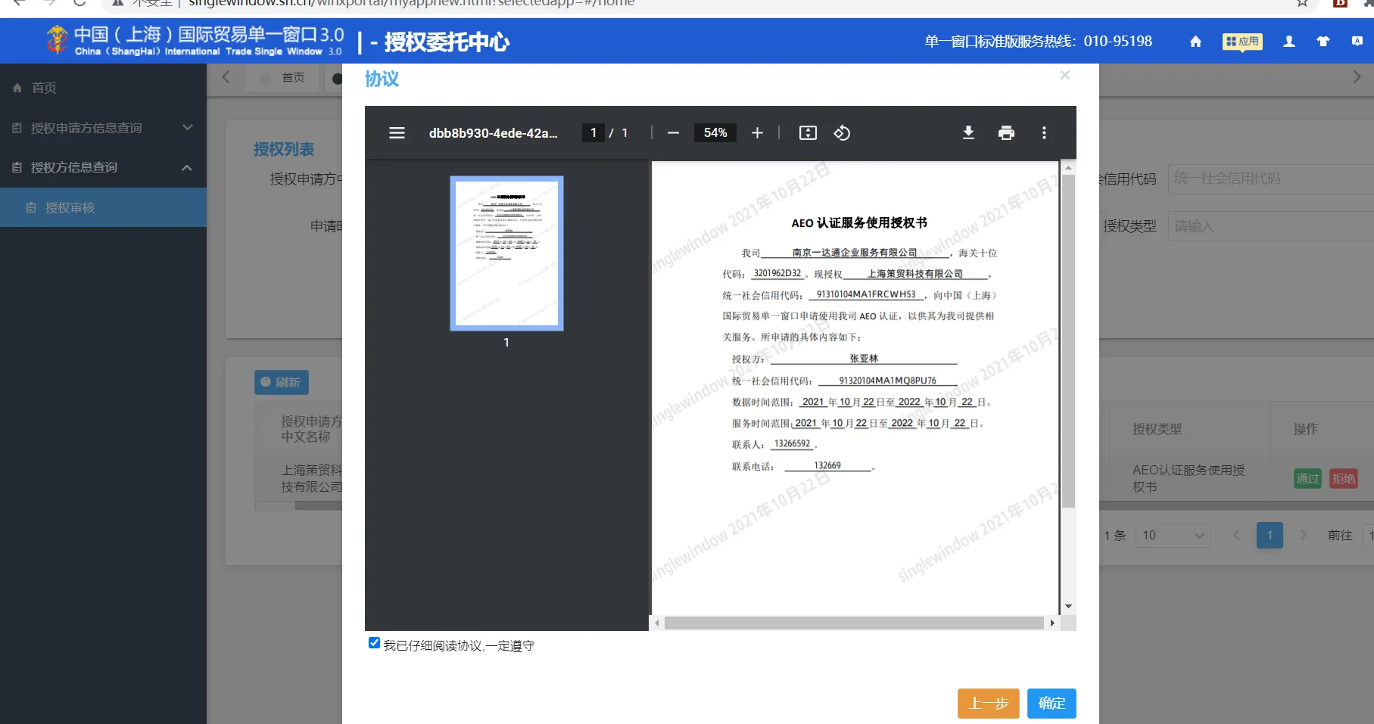Click the Single Window logo
Screen dimensions: 1374x724
195,41
